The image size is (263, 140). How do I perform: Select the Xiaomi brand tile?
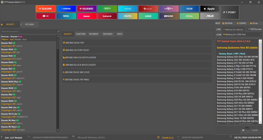[46, 9]
